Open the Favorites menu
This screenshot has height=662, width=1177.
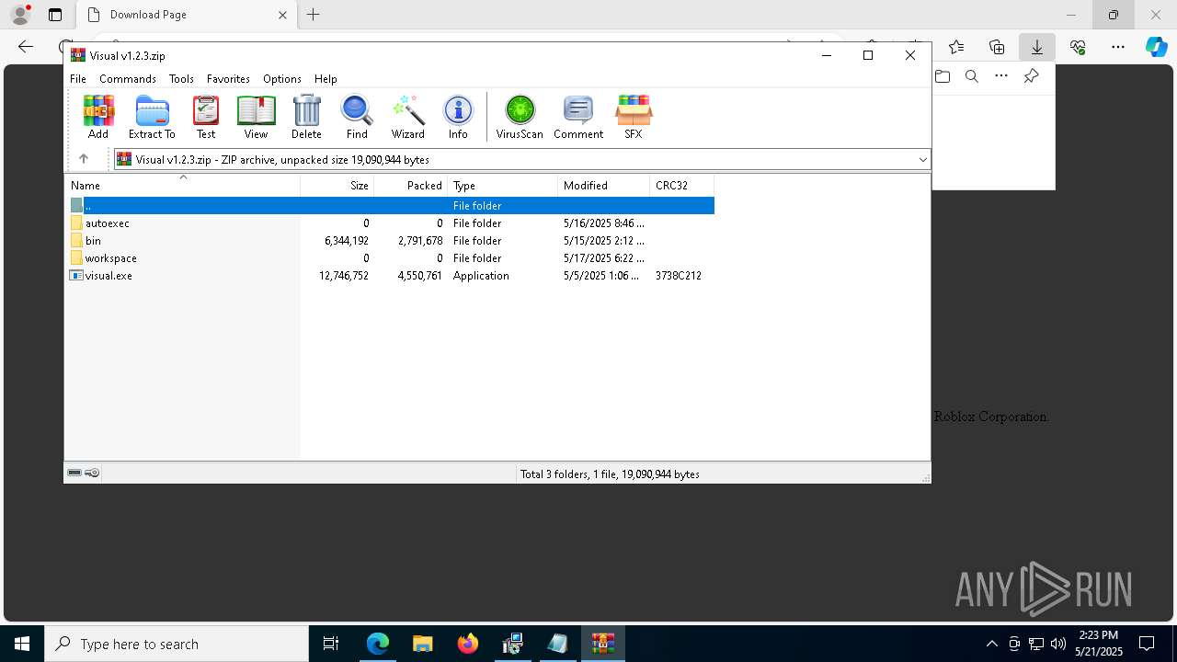[228, 79]
